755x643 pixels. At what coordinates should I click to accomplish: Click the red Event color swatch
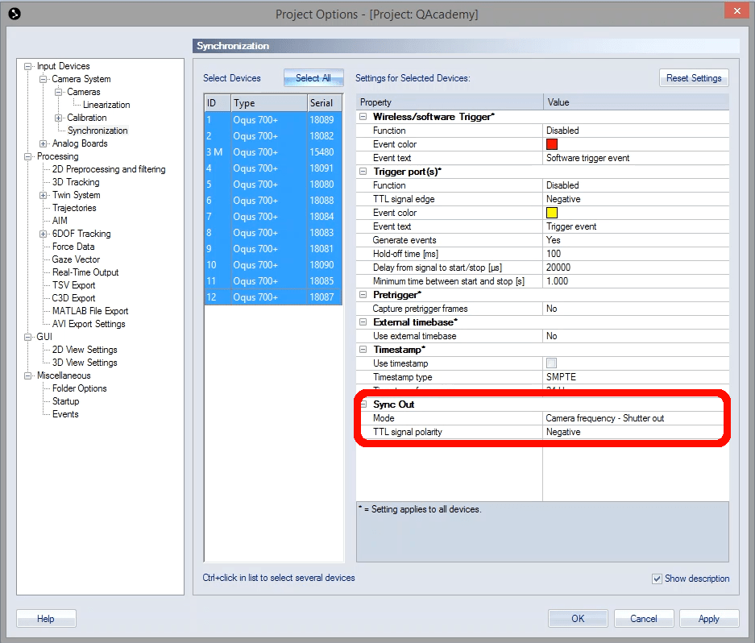pyautogui.click(x=552, y=144)
